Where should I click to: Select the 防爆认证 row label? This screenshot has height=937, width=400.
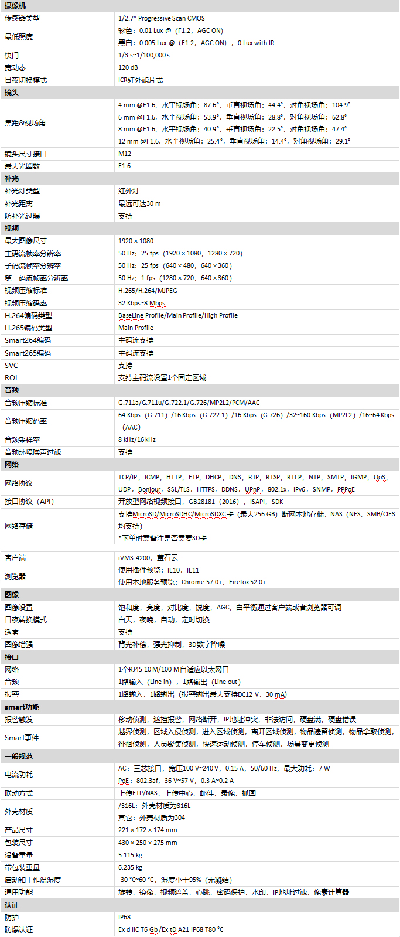19,929
